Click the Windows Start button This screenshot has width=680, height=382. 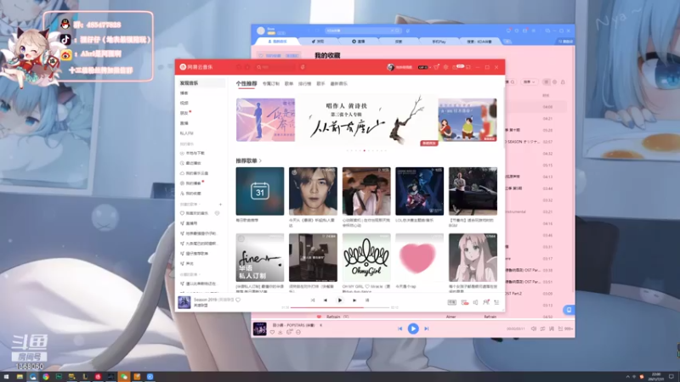pyautogui.click(x=6, y=377)
